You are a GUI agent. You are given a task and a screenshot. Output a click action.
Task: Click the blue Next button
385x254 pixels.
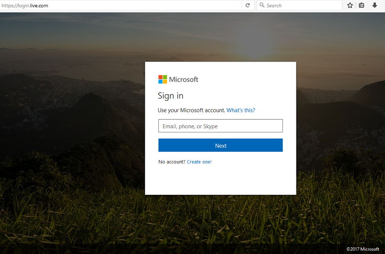click(x=220, y=145)
